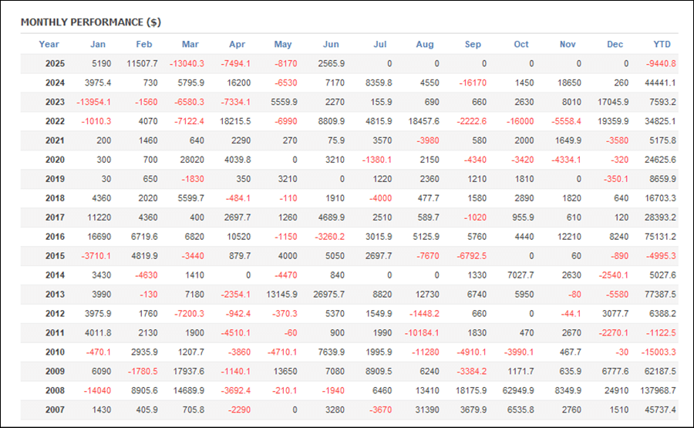
Task: Click the 2008 Jan value -14040
Action: 97,391
